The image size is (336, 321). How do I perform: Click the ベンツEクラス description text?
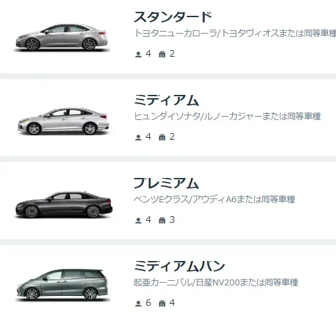[215, 199]
